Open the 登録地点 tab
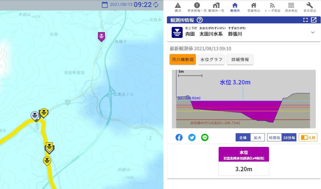Viewport: 321px width, 189px height. tap(254, 7)
